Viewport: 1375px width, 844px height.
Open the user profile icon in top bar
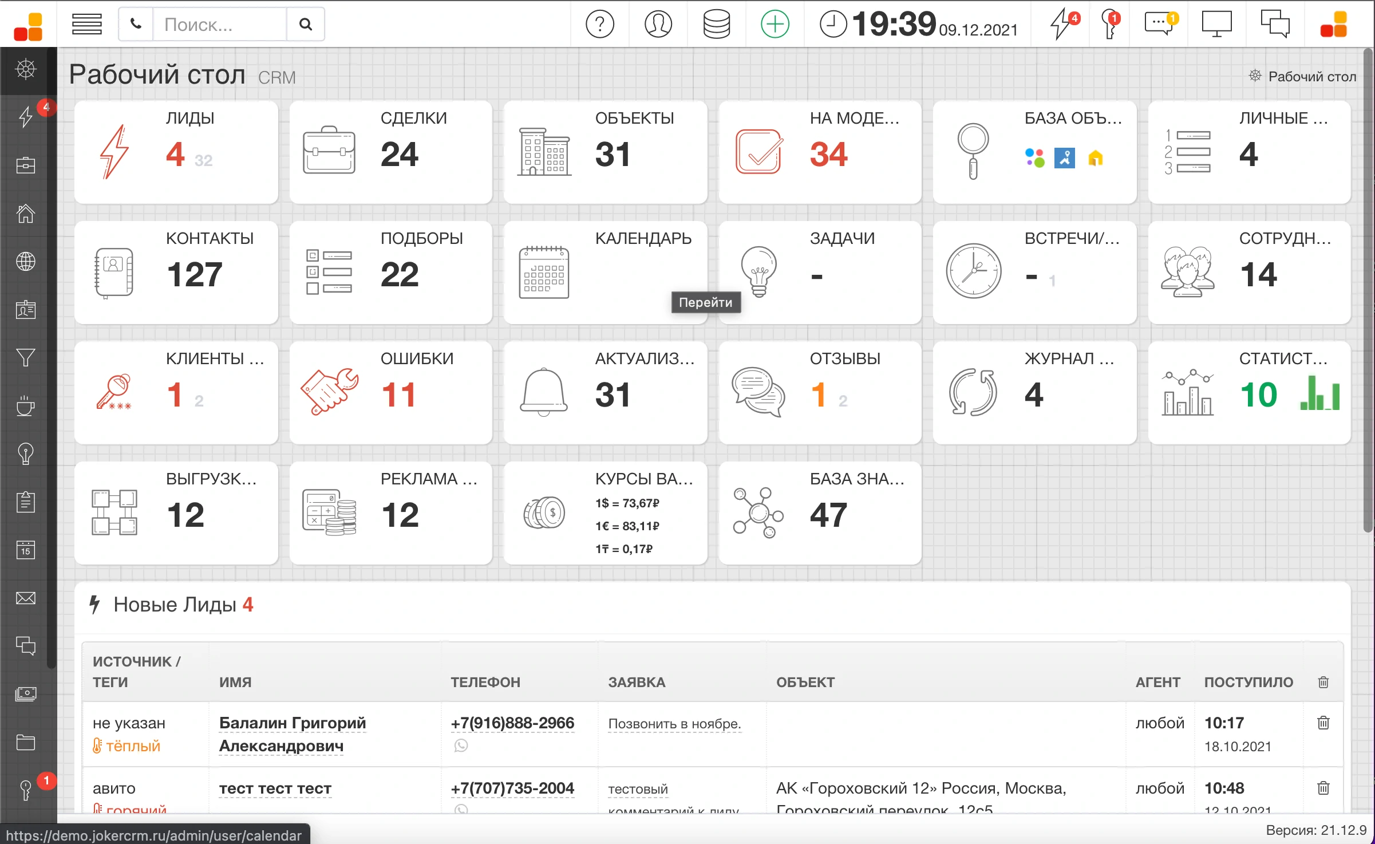click(658, 24)
